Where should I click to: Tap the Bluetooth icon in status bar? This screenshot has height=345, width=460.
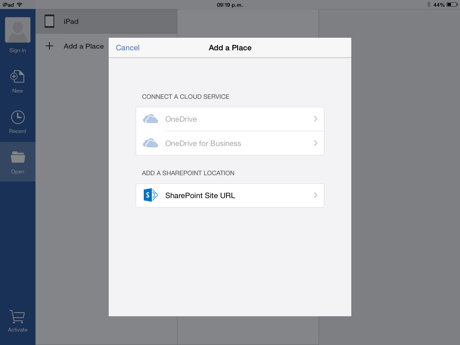pos(429,4)
